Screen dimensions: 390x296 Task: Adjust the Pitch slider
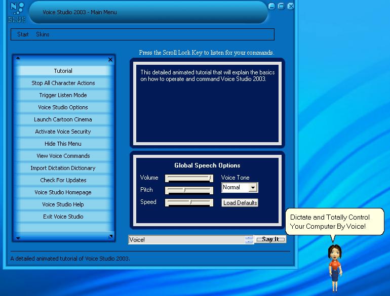(189, 190)
